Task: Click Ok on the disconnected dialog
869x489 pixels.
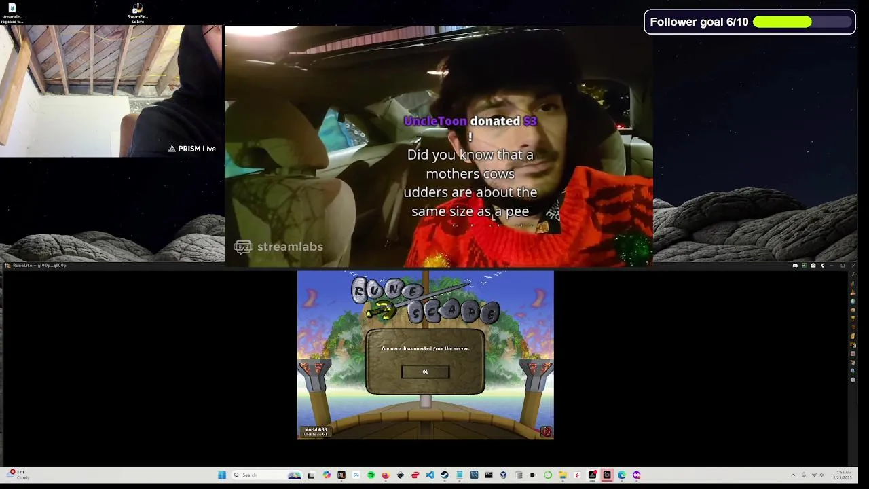Action: 425,372
